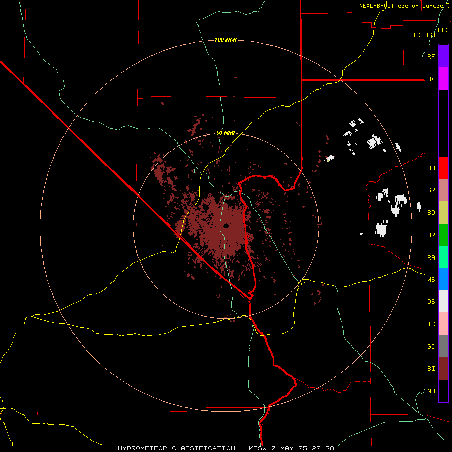Click the KESX station identifier
The image size is (452, 452).
click(258, 448)
